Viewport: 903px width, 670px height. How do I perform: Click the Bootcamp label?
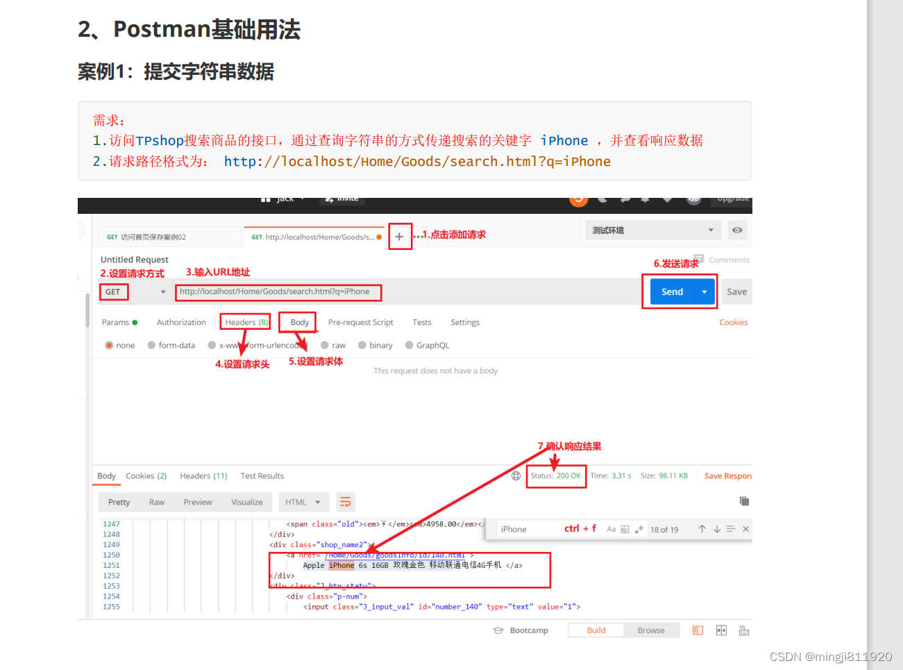(529, 630)
